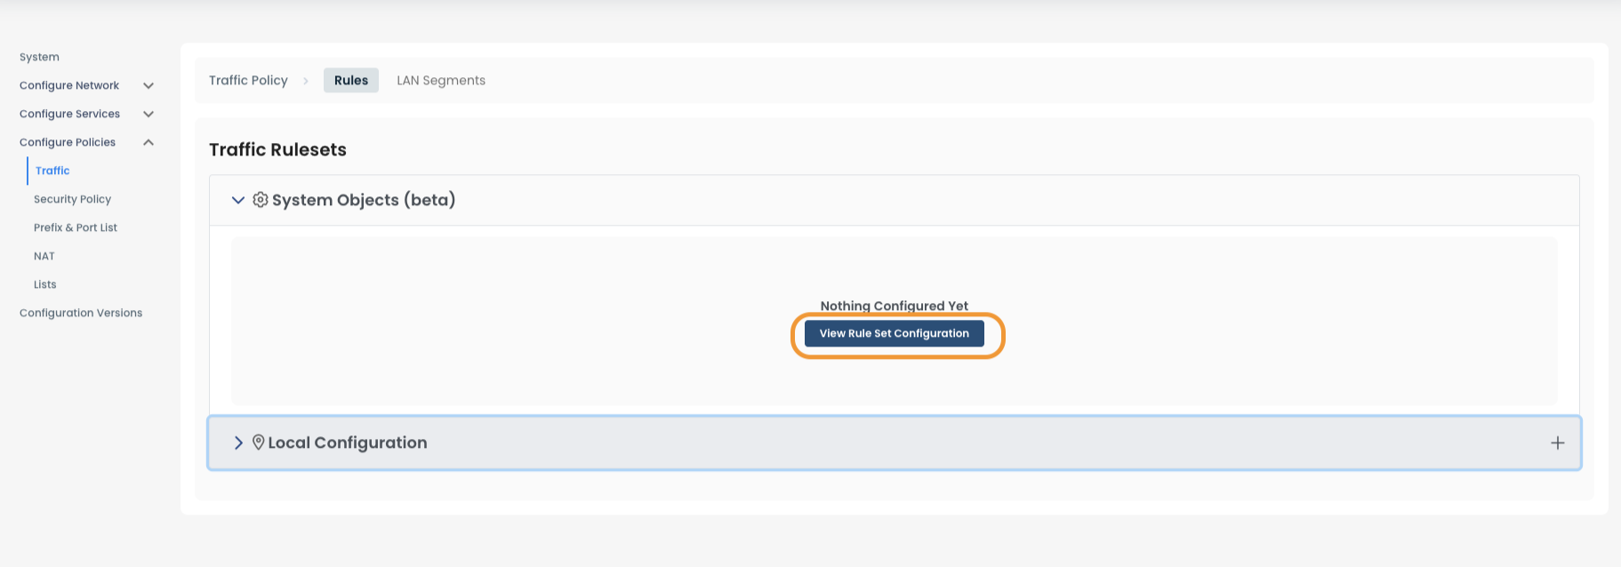Open NAT policies in the sidebar
Image resolution: width=1621 pixels, height=567 pixels.
[x=44, y=256]
